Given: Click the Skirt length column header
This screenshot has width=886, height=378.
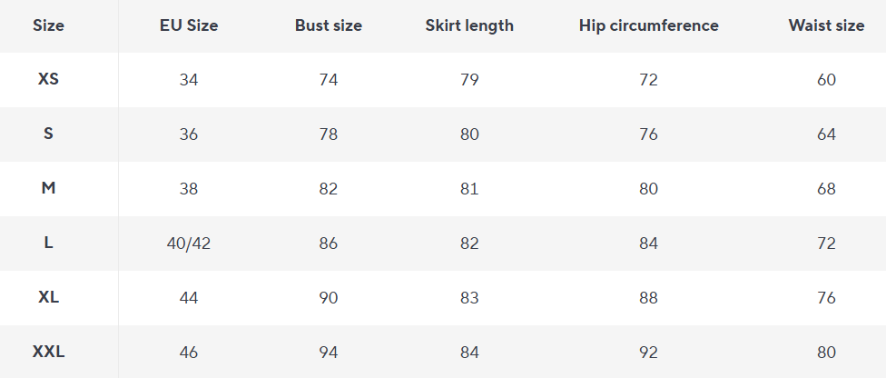Looking at the screenshot, I should (469, 25).
